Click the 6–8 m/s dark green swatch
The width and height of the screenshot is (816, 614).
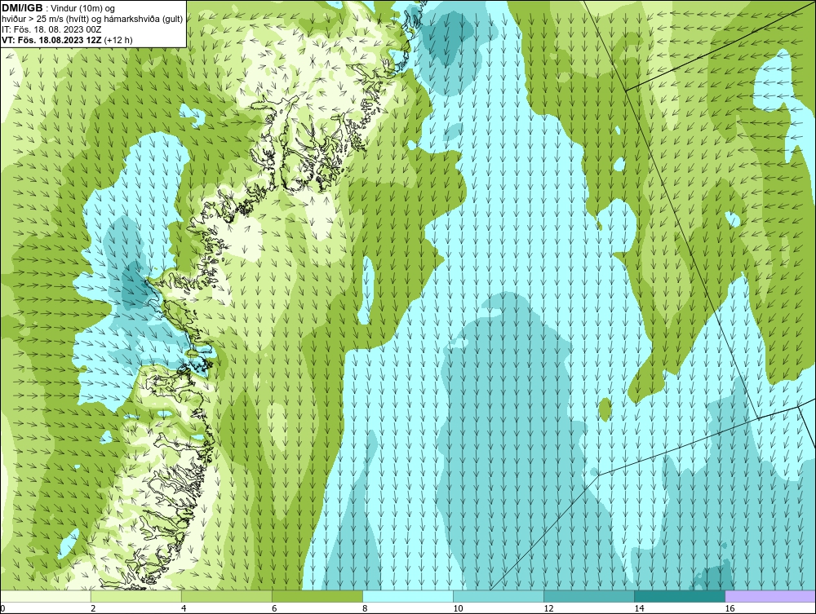click(317, 596)
